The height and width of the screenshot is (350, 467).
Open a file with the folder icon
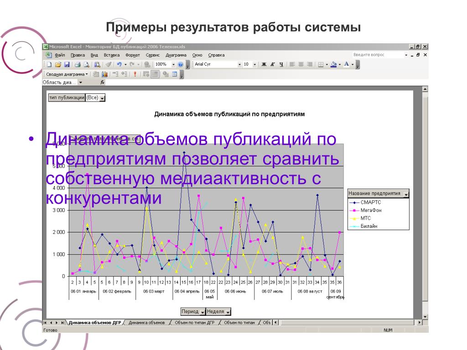58,64
